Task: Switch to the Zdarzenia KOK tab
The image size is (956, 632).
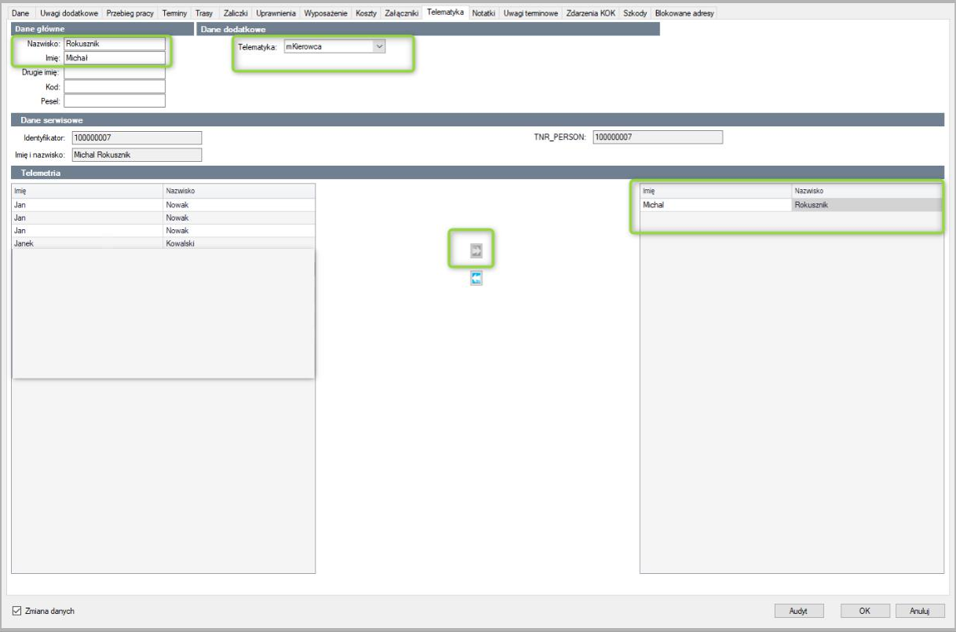Action: click(591, 13)
